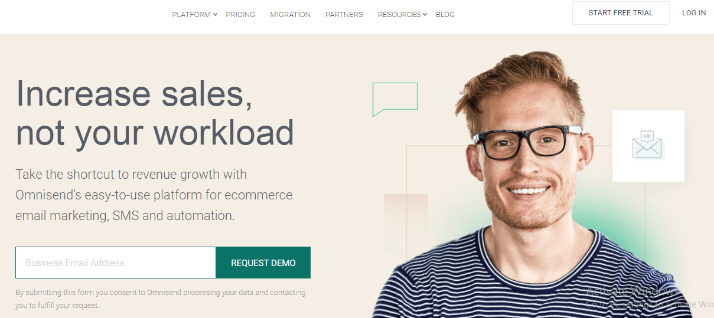
Task: Click the green speech bubble icon
Action: coord(395,99)
